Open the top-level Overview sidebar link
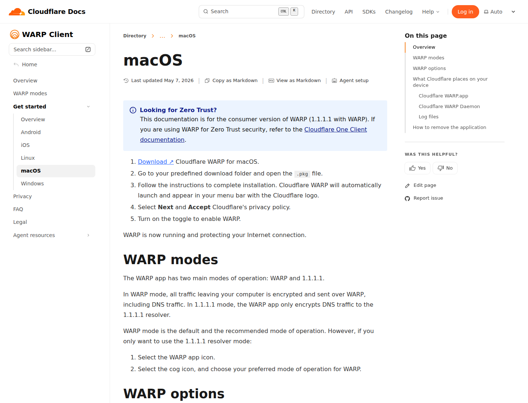 [x=52, y=81]
